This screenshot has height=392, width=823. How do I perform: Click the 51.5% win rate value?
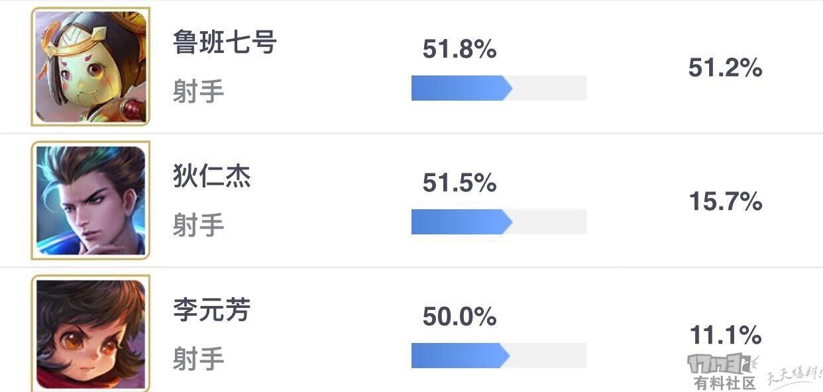point(459,183)
